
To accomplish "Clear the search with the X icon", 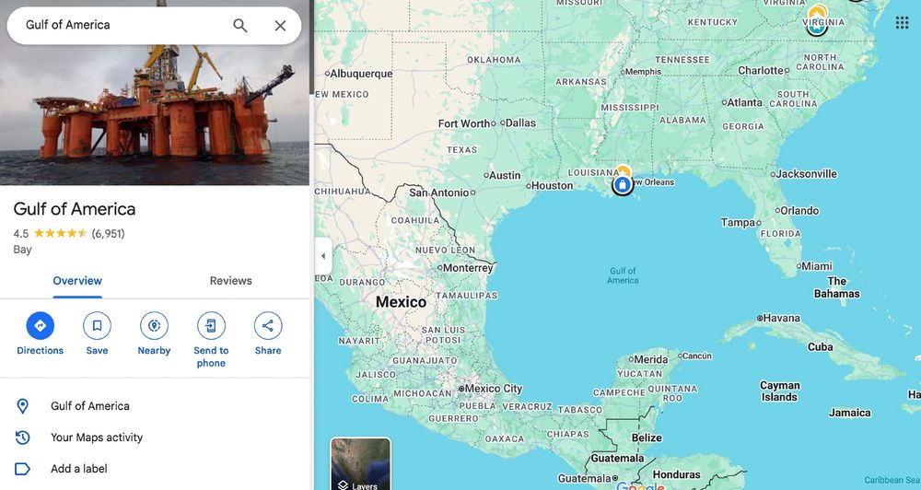I will pos(280,25).
